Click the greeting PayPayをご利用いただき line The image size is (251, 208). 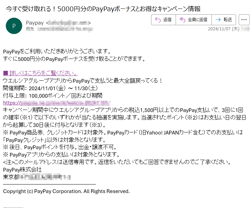(x=57, y=51)
